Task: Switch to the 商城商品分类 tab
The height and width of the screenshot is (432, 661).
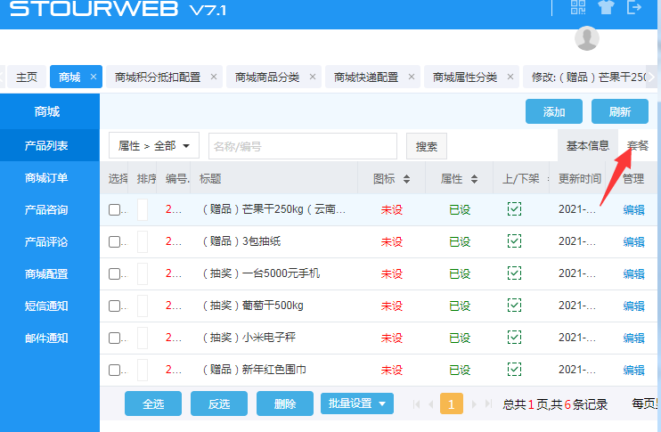Action: [x=267, y=77]
